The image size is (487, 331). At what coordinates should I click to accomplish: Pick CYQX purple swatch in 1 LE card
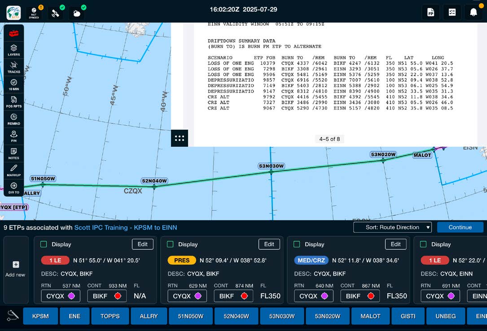pyautogui.click(x=71, y=296)
